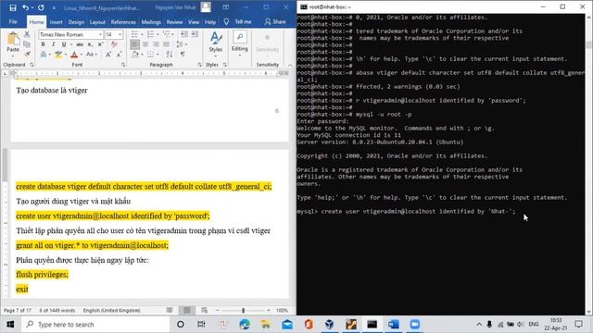Shrink the font size

coord(119,55)
